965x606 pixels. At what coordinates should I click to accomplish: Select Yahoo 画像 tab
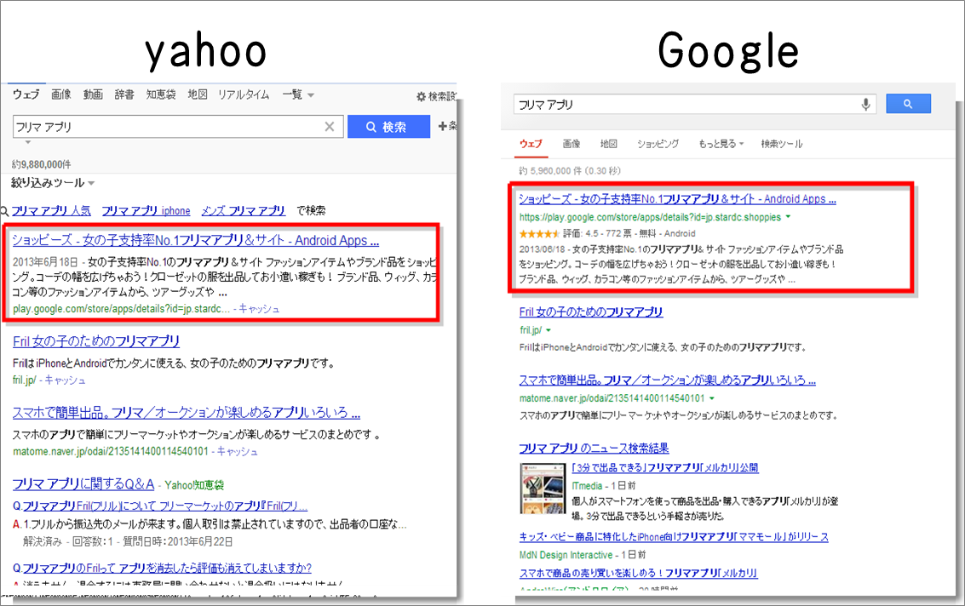(x=61, y=94)
